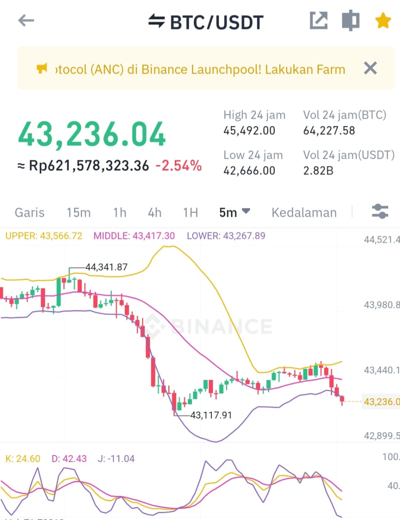Tap the MIDDLE: 43,417.30 band label
Viewport: 400px width, 520px height.
pos(134,236)
